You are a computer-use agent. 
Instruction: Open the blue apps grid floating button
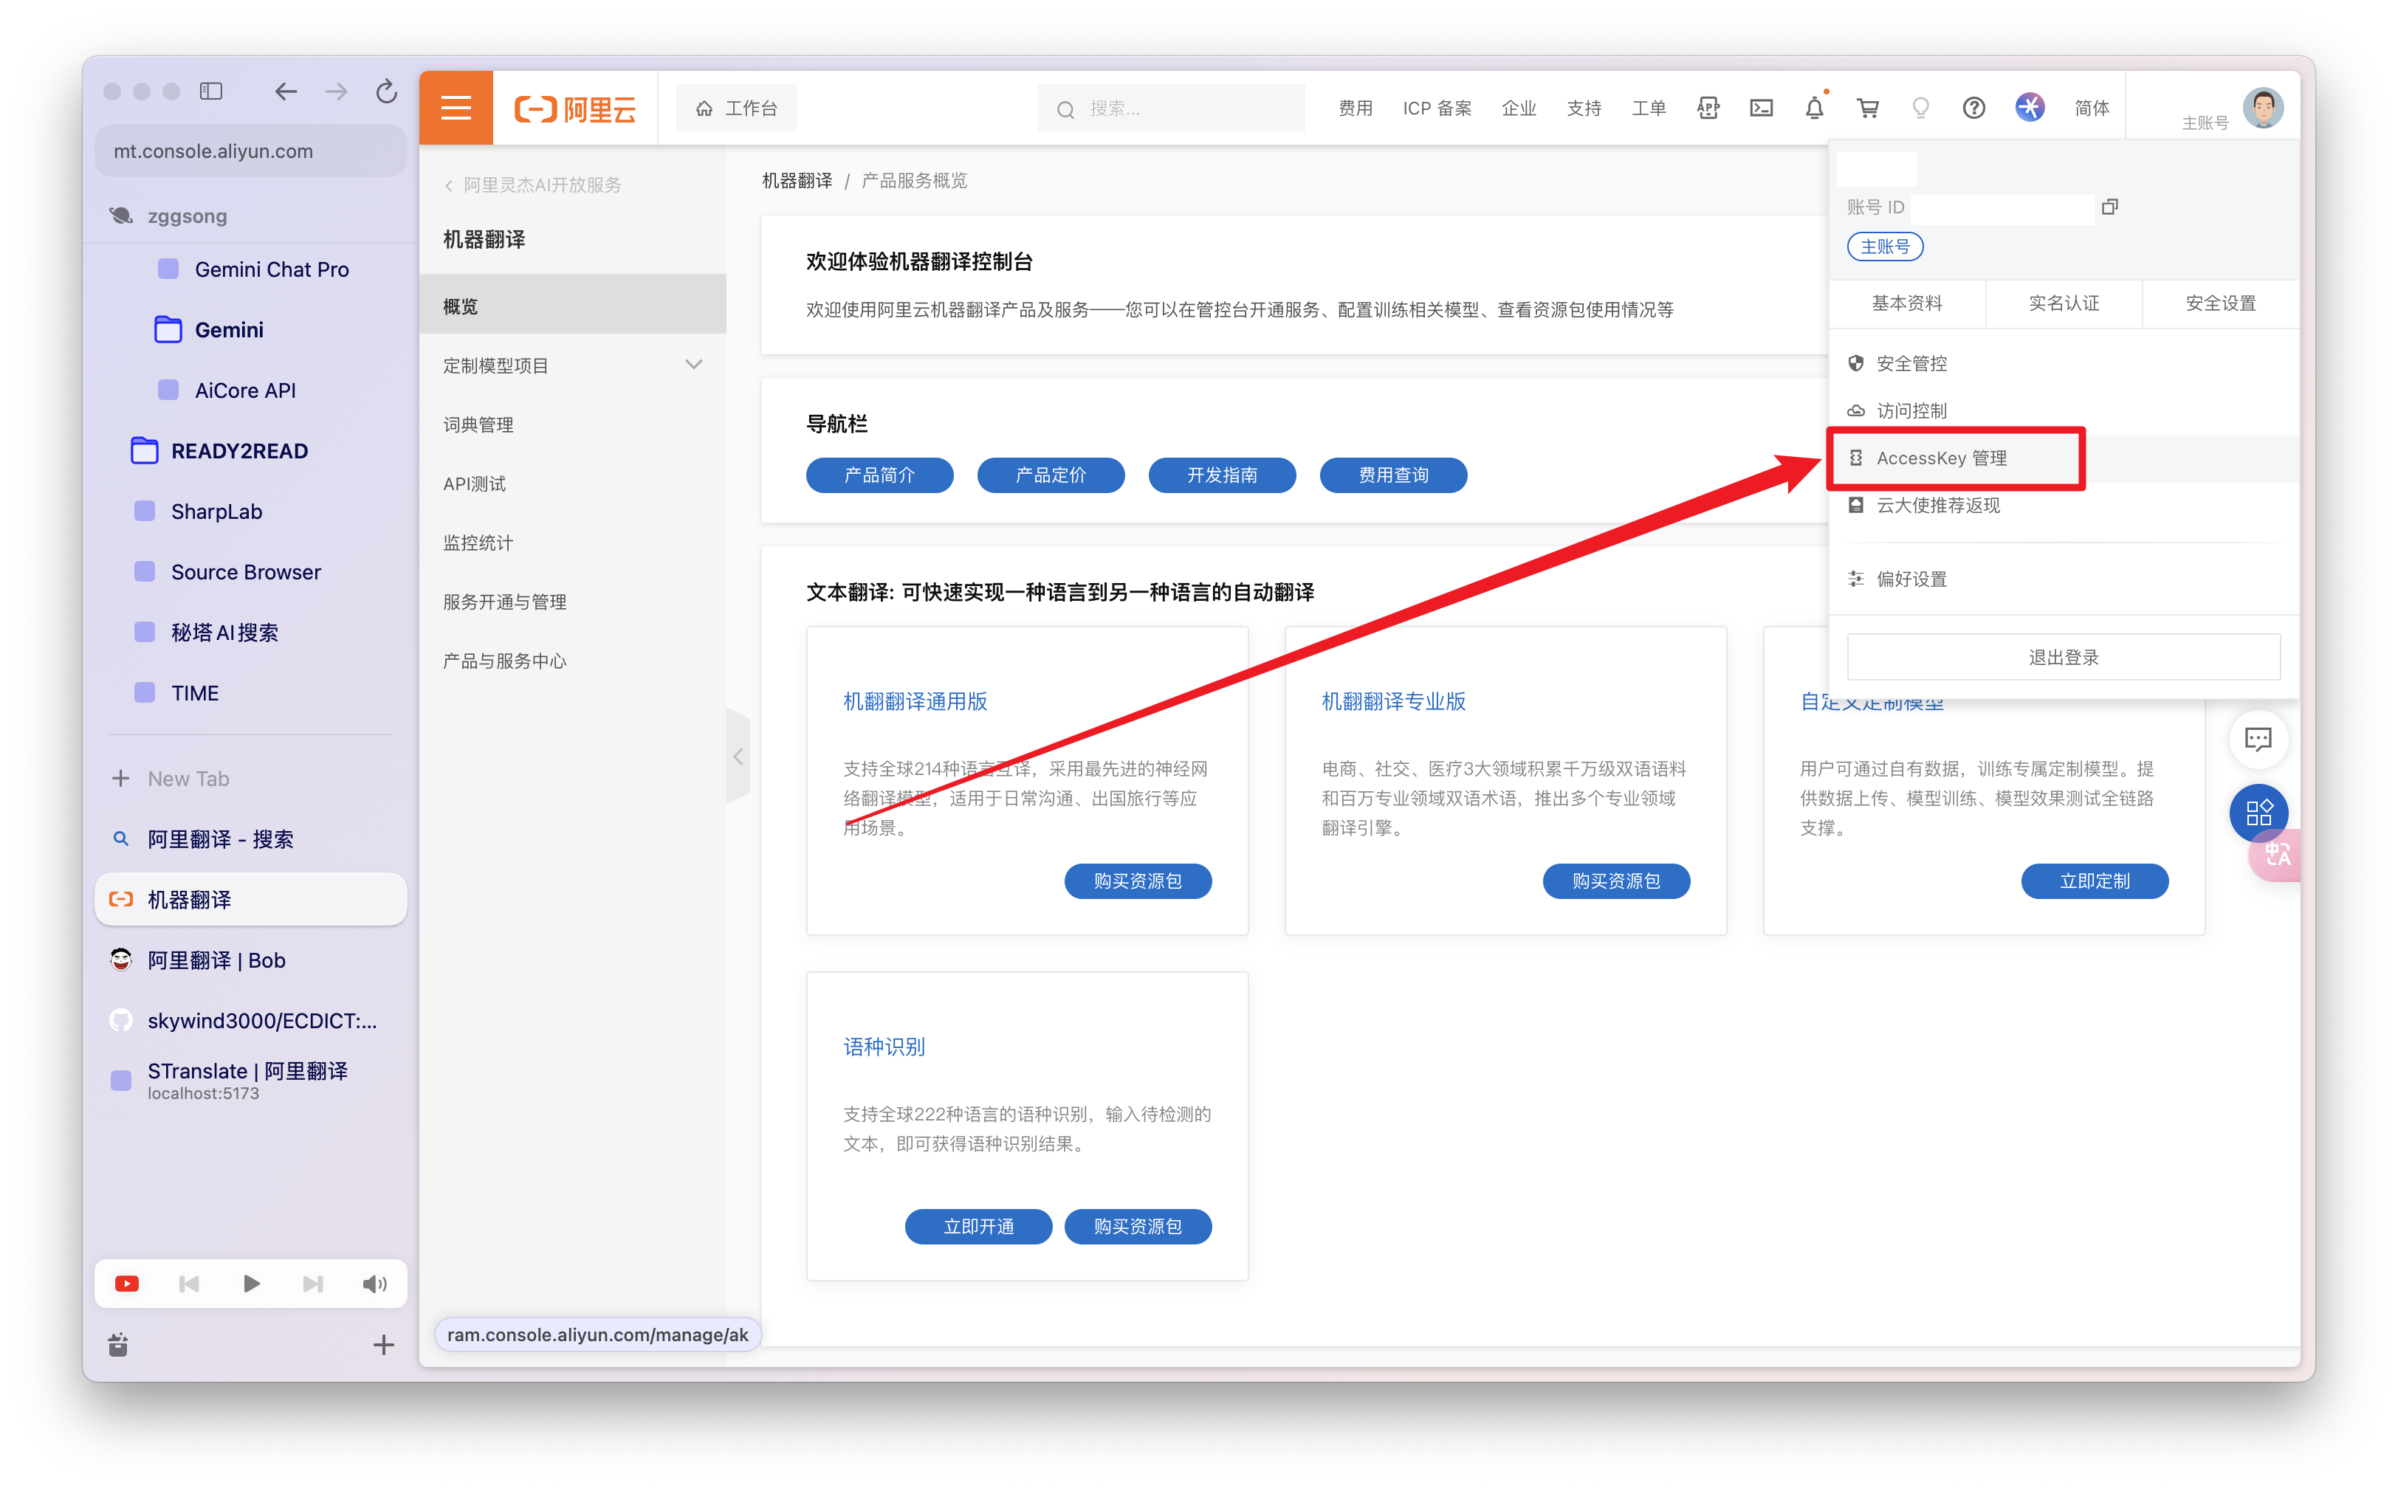point(2258,813)
